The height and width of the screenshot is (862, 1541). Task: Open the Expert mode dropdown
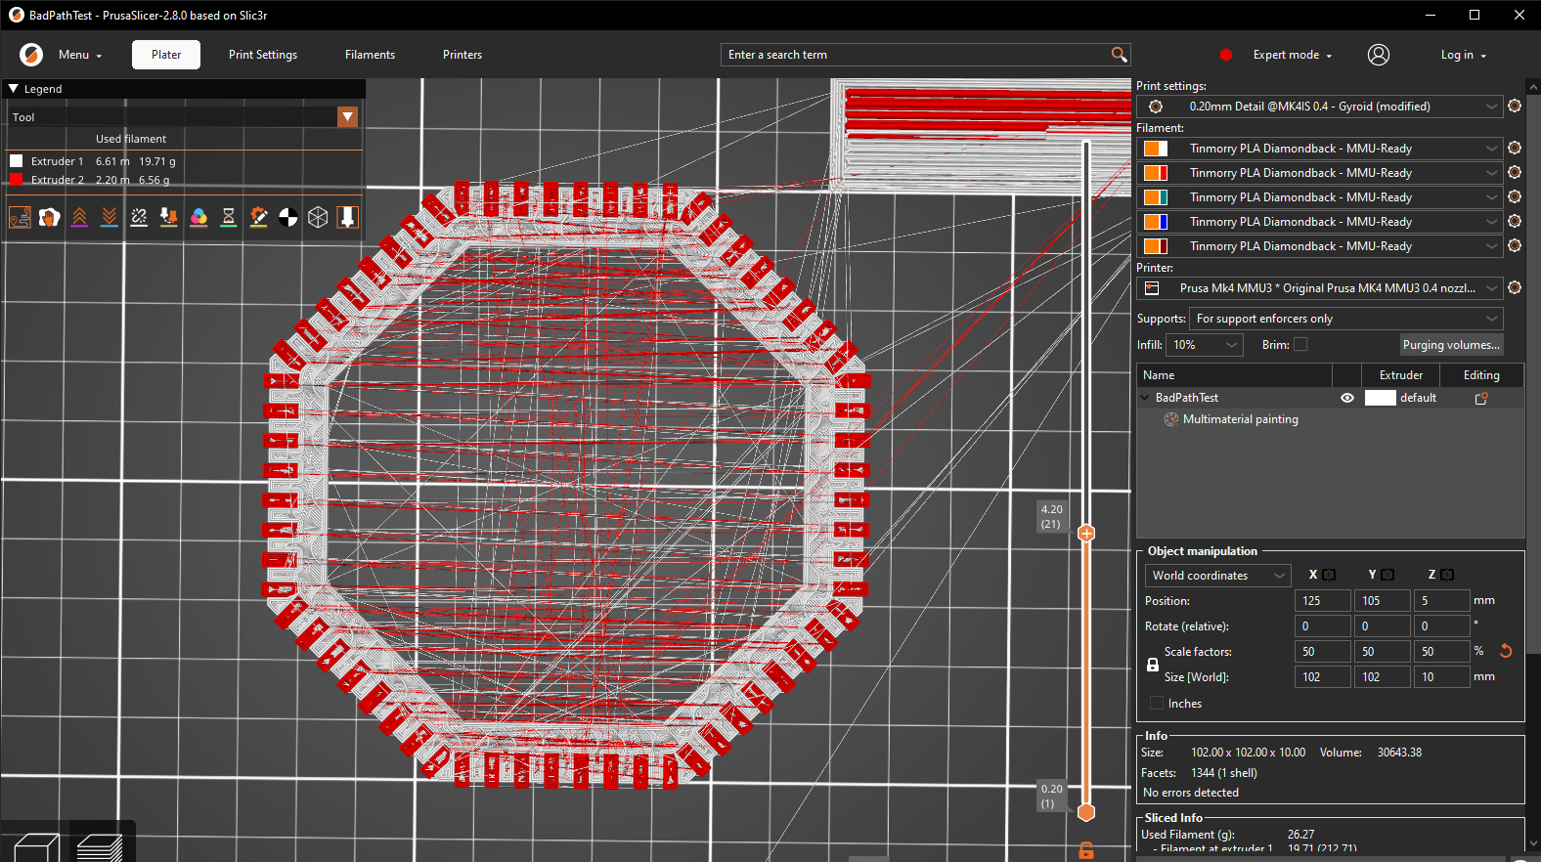pos(1293,55)
